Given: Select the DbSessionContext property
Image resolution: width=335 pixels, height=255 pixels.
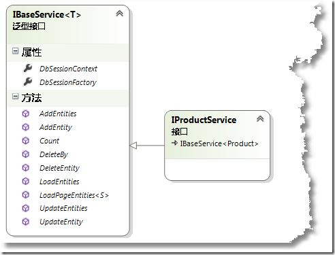Looking at the screenshot, I should [x=68, y=69].
